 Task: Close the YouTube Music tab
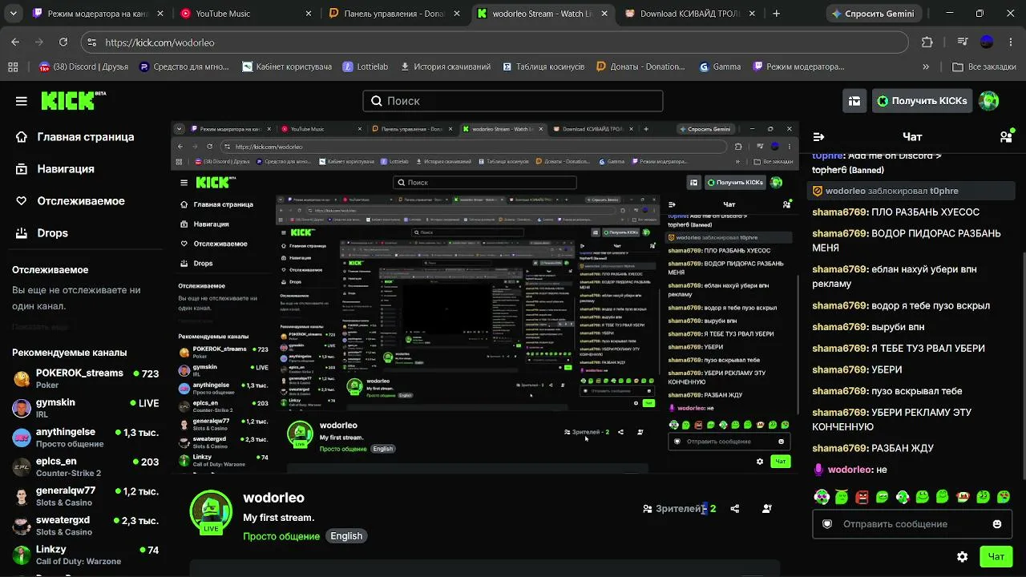(309, 14)
